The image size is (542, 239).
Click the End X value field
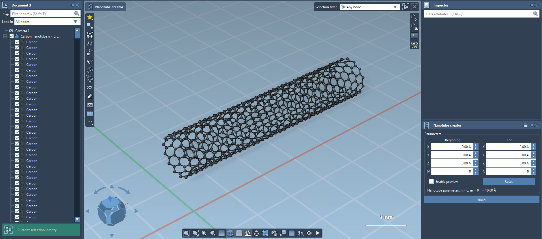tap(508, 147)
